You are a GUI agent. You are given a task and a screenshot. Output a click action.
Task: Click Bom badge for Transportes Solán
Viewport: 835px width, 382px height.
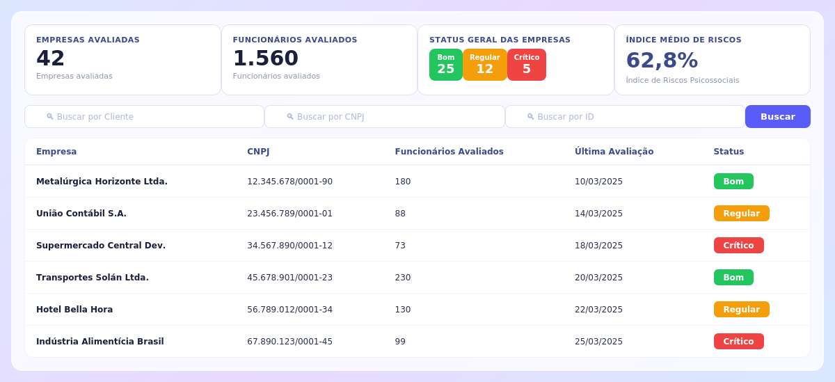(733, 278)
